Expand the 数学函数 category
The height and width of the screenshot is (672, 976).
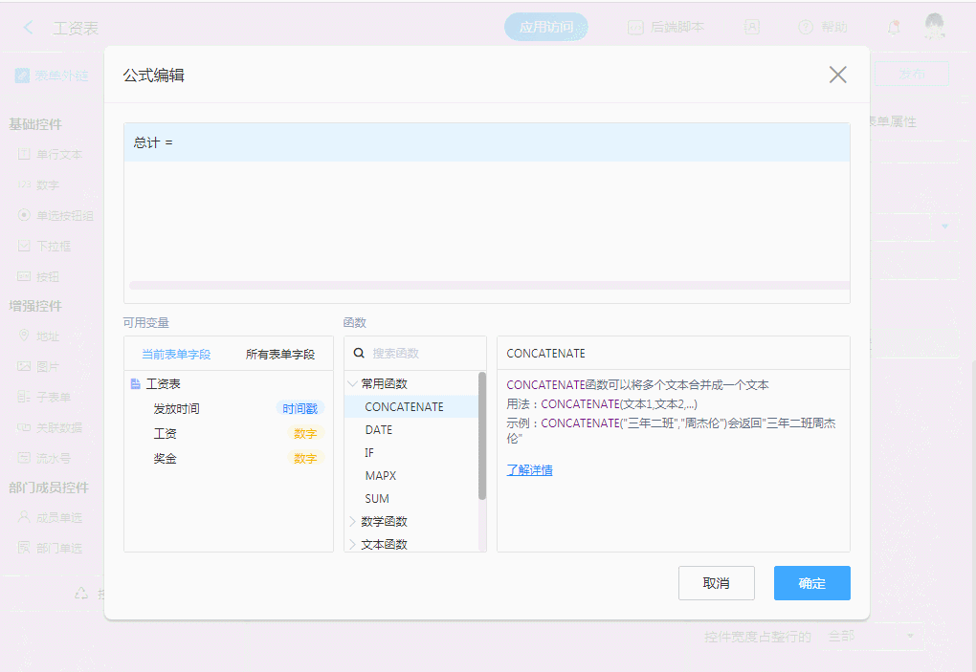[352, 522]
